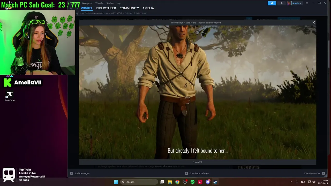
Task: Click the microphone tray icon
Action: pos(297,182)
